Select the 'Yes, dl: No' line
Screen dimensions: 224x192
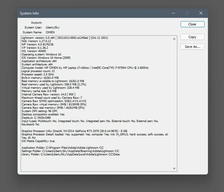coord(29,138)
